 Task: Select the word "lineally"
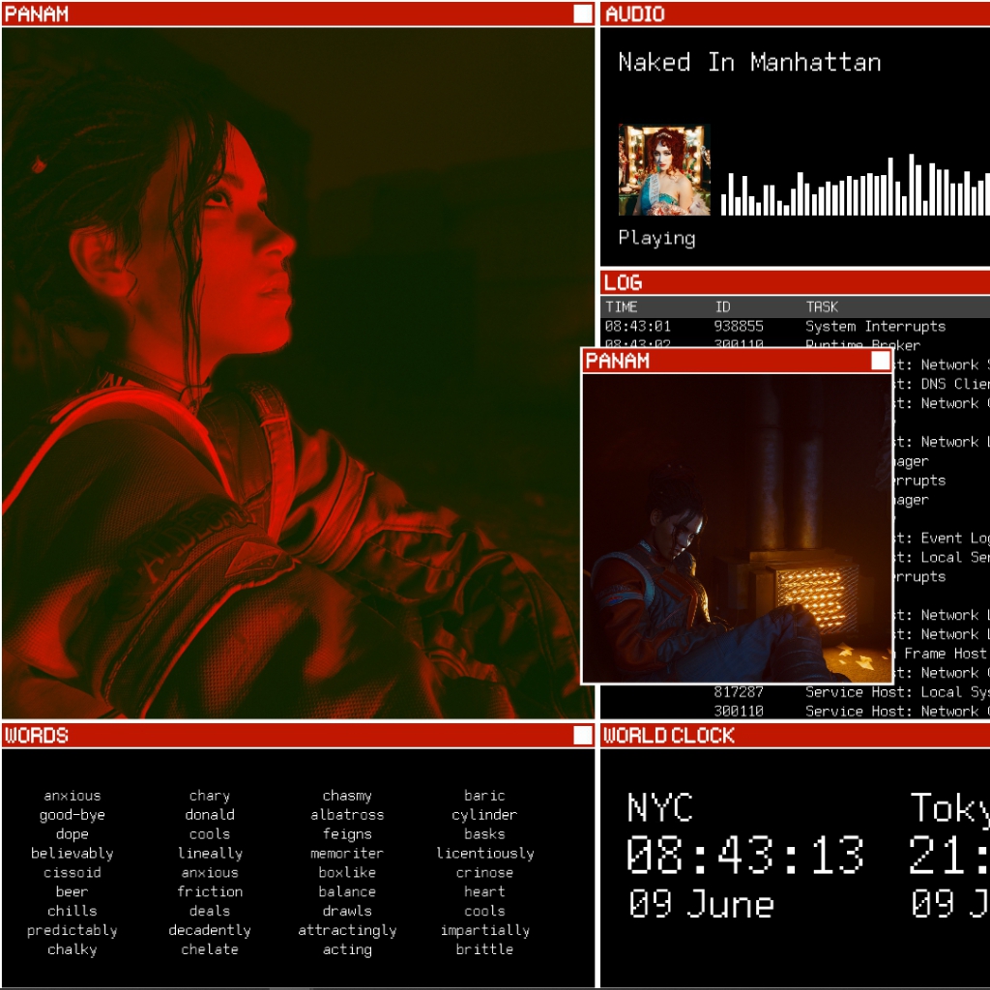tap(210, 854)
